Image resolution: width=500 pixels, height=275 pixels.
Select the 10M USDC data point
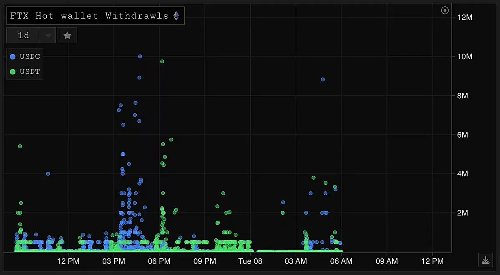(x=140, y=56)
